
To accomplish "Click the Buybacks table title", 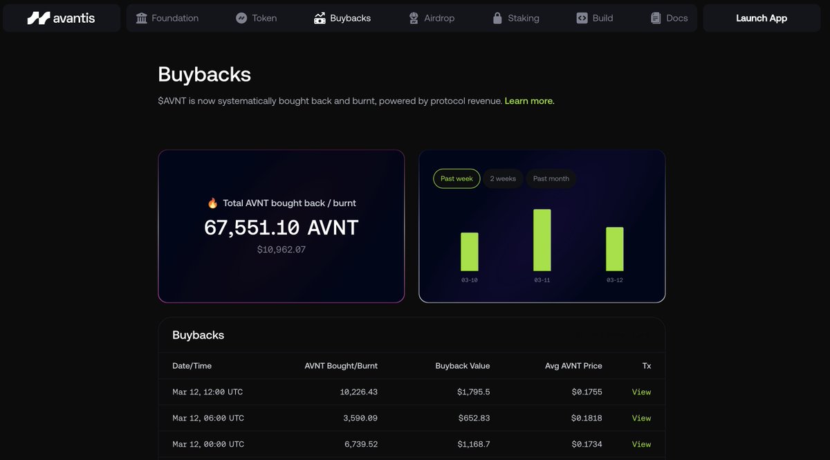I will tap(199, 335).
